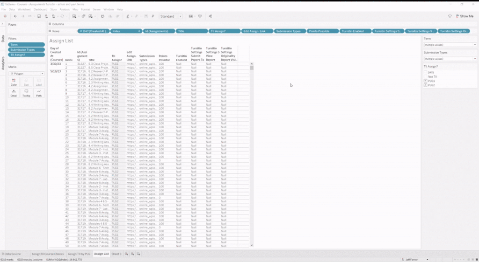Open the Presentation mode icon
The width and height of the screenshot is (479, 262).
tap(200, 16)
